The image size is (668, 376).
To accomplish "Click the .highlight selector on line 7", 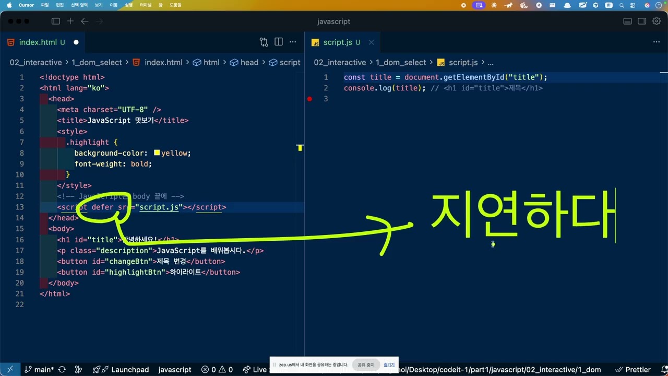I will (x=87, y=143).
